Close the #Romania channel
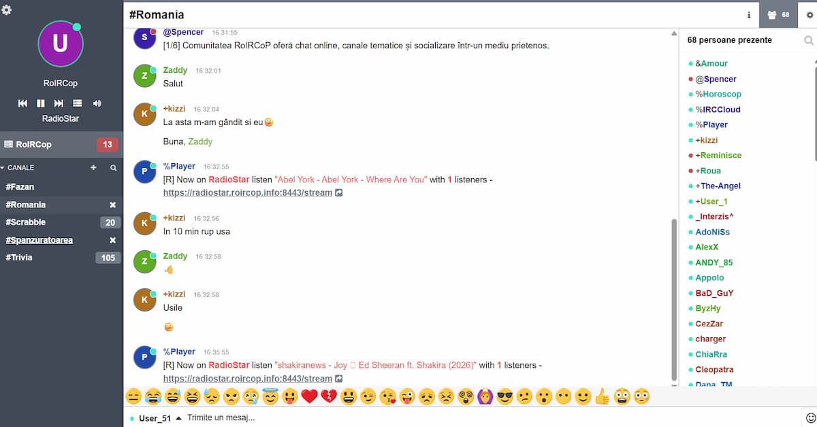The width and height of the screenshot is (817, 427). point(113,205)
